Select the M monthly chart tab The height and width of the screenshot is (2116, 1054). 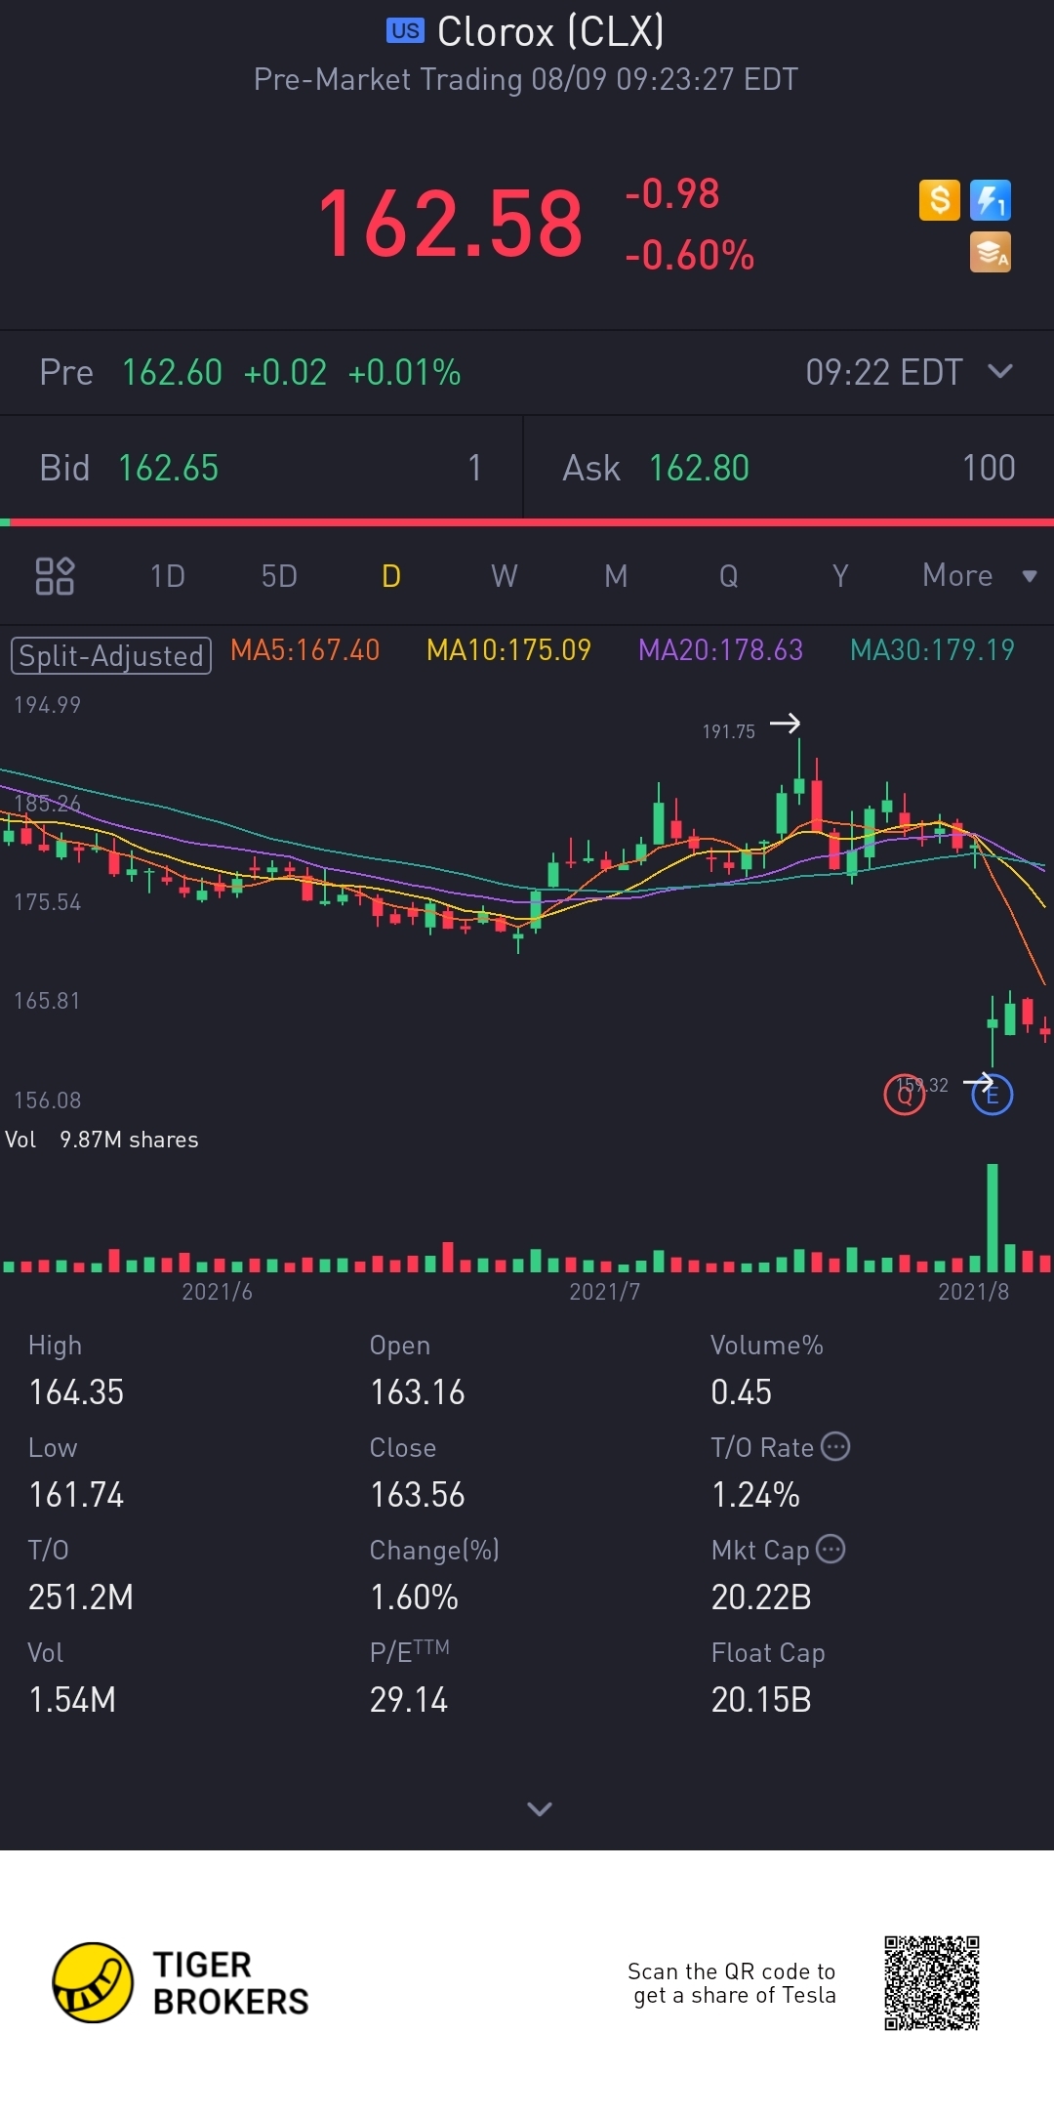(616, 576)
